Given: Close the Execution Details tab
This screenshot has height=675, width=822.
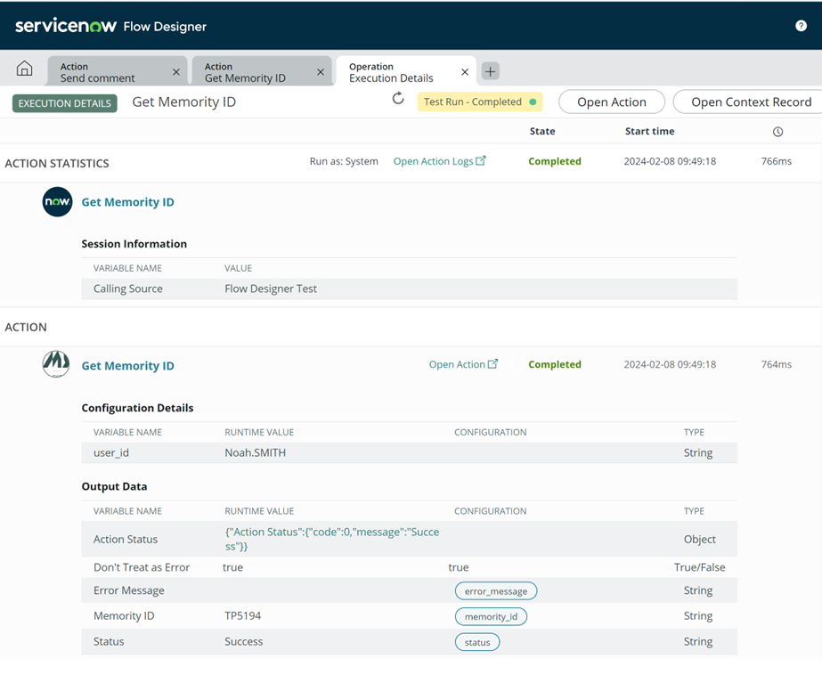Looking at the screenshot, I should (x=464, y=72).
